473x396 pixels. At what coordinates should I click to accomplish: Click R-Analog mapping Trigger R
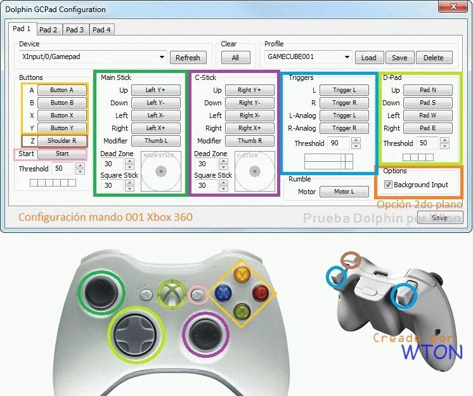(x=344, y=128)
